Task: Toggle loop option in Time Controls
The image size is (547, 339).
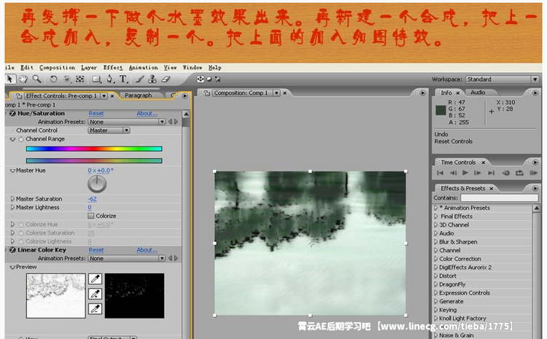Action: pos(519,173)
